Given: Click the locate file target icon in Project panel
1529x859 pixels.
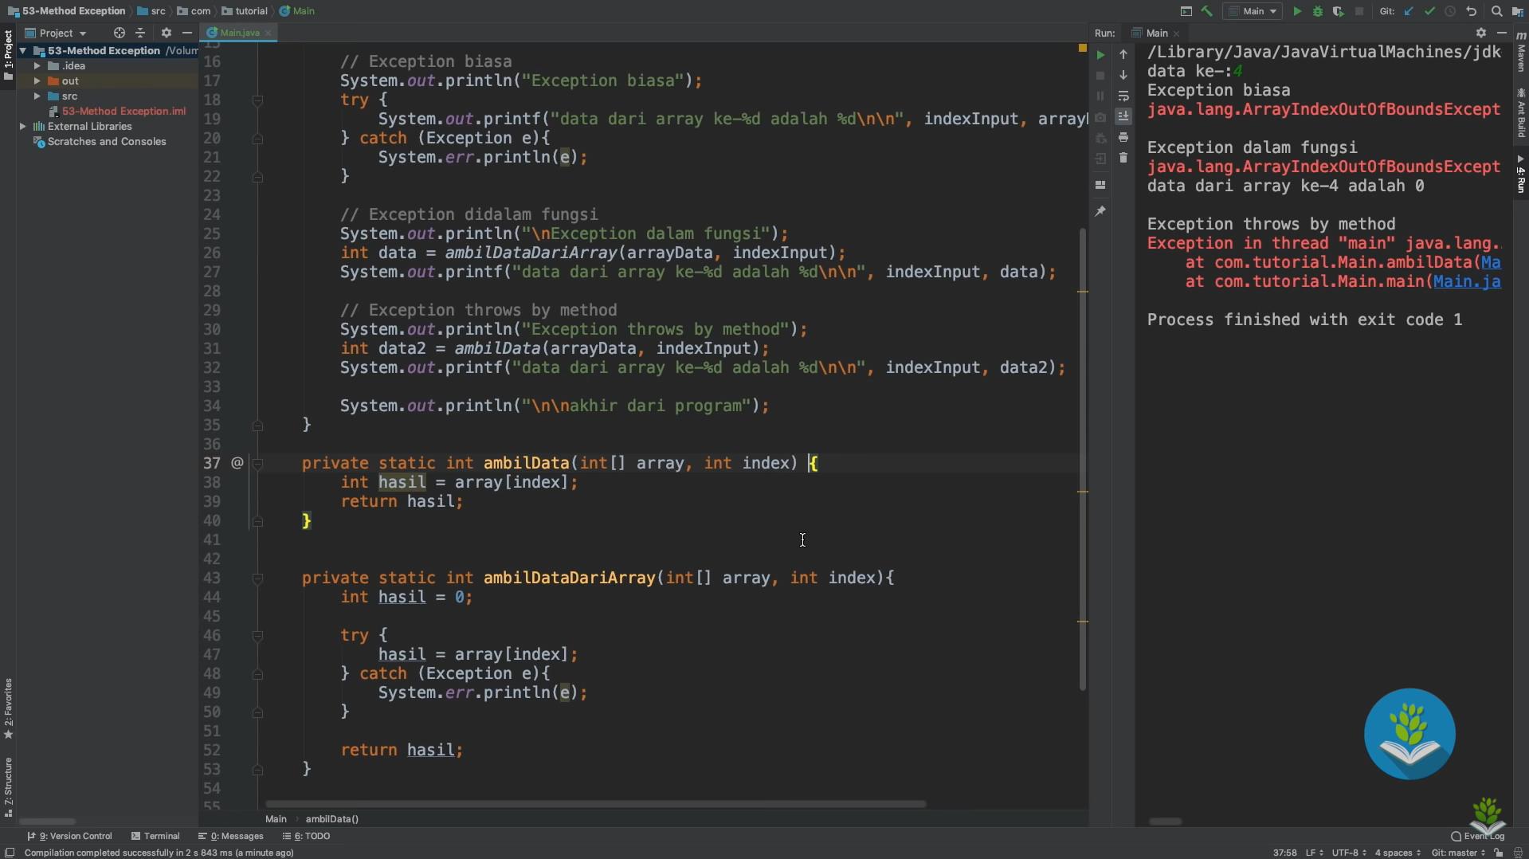Looking at the screenshot, I should click(x=120, y=33).
